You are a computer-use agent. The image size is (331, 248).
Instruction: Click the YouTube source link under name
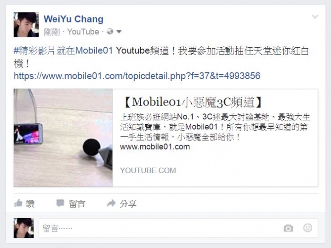coord(83,32)
